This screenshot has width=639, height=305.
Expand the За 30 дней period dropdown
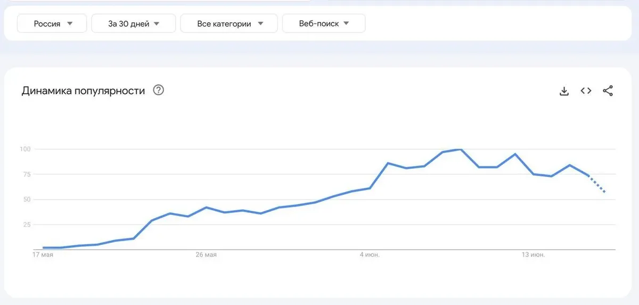click(x=133, y=23)
